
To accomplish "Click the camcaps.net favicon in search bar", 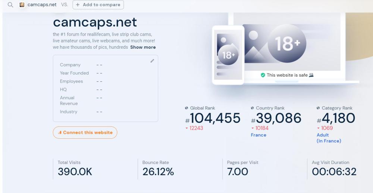I will pos(22,5).
